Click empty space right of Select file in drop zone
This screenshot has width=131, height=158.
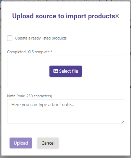pyautogui.click(x=103, y=71)
